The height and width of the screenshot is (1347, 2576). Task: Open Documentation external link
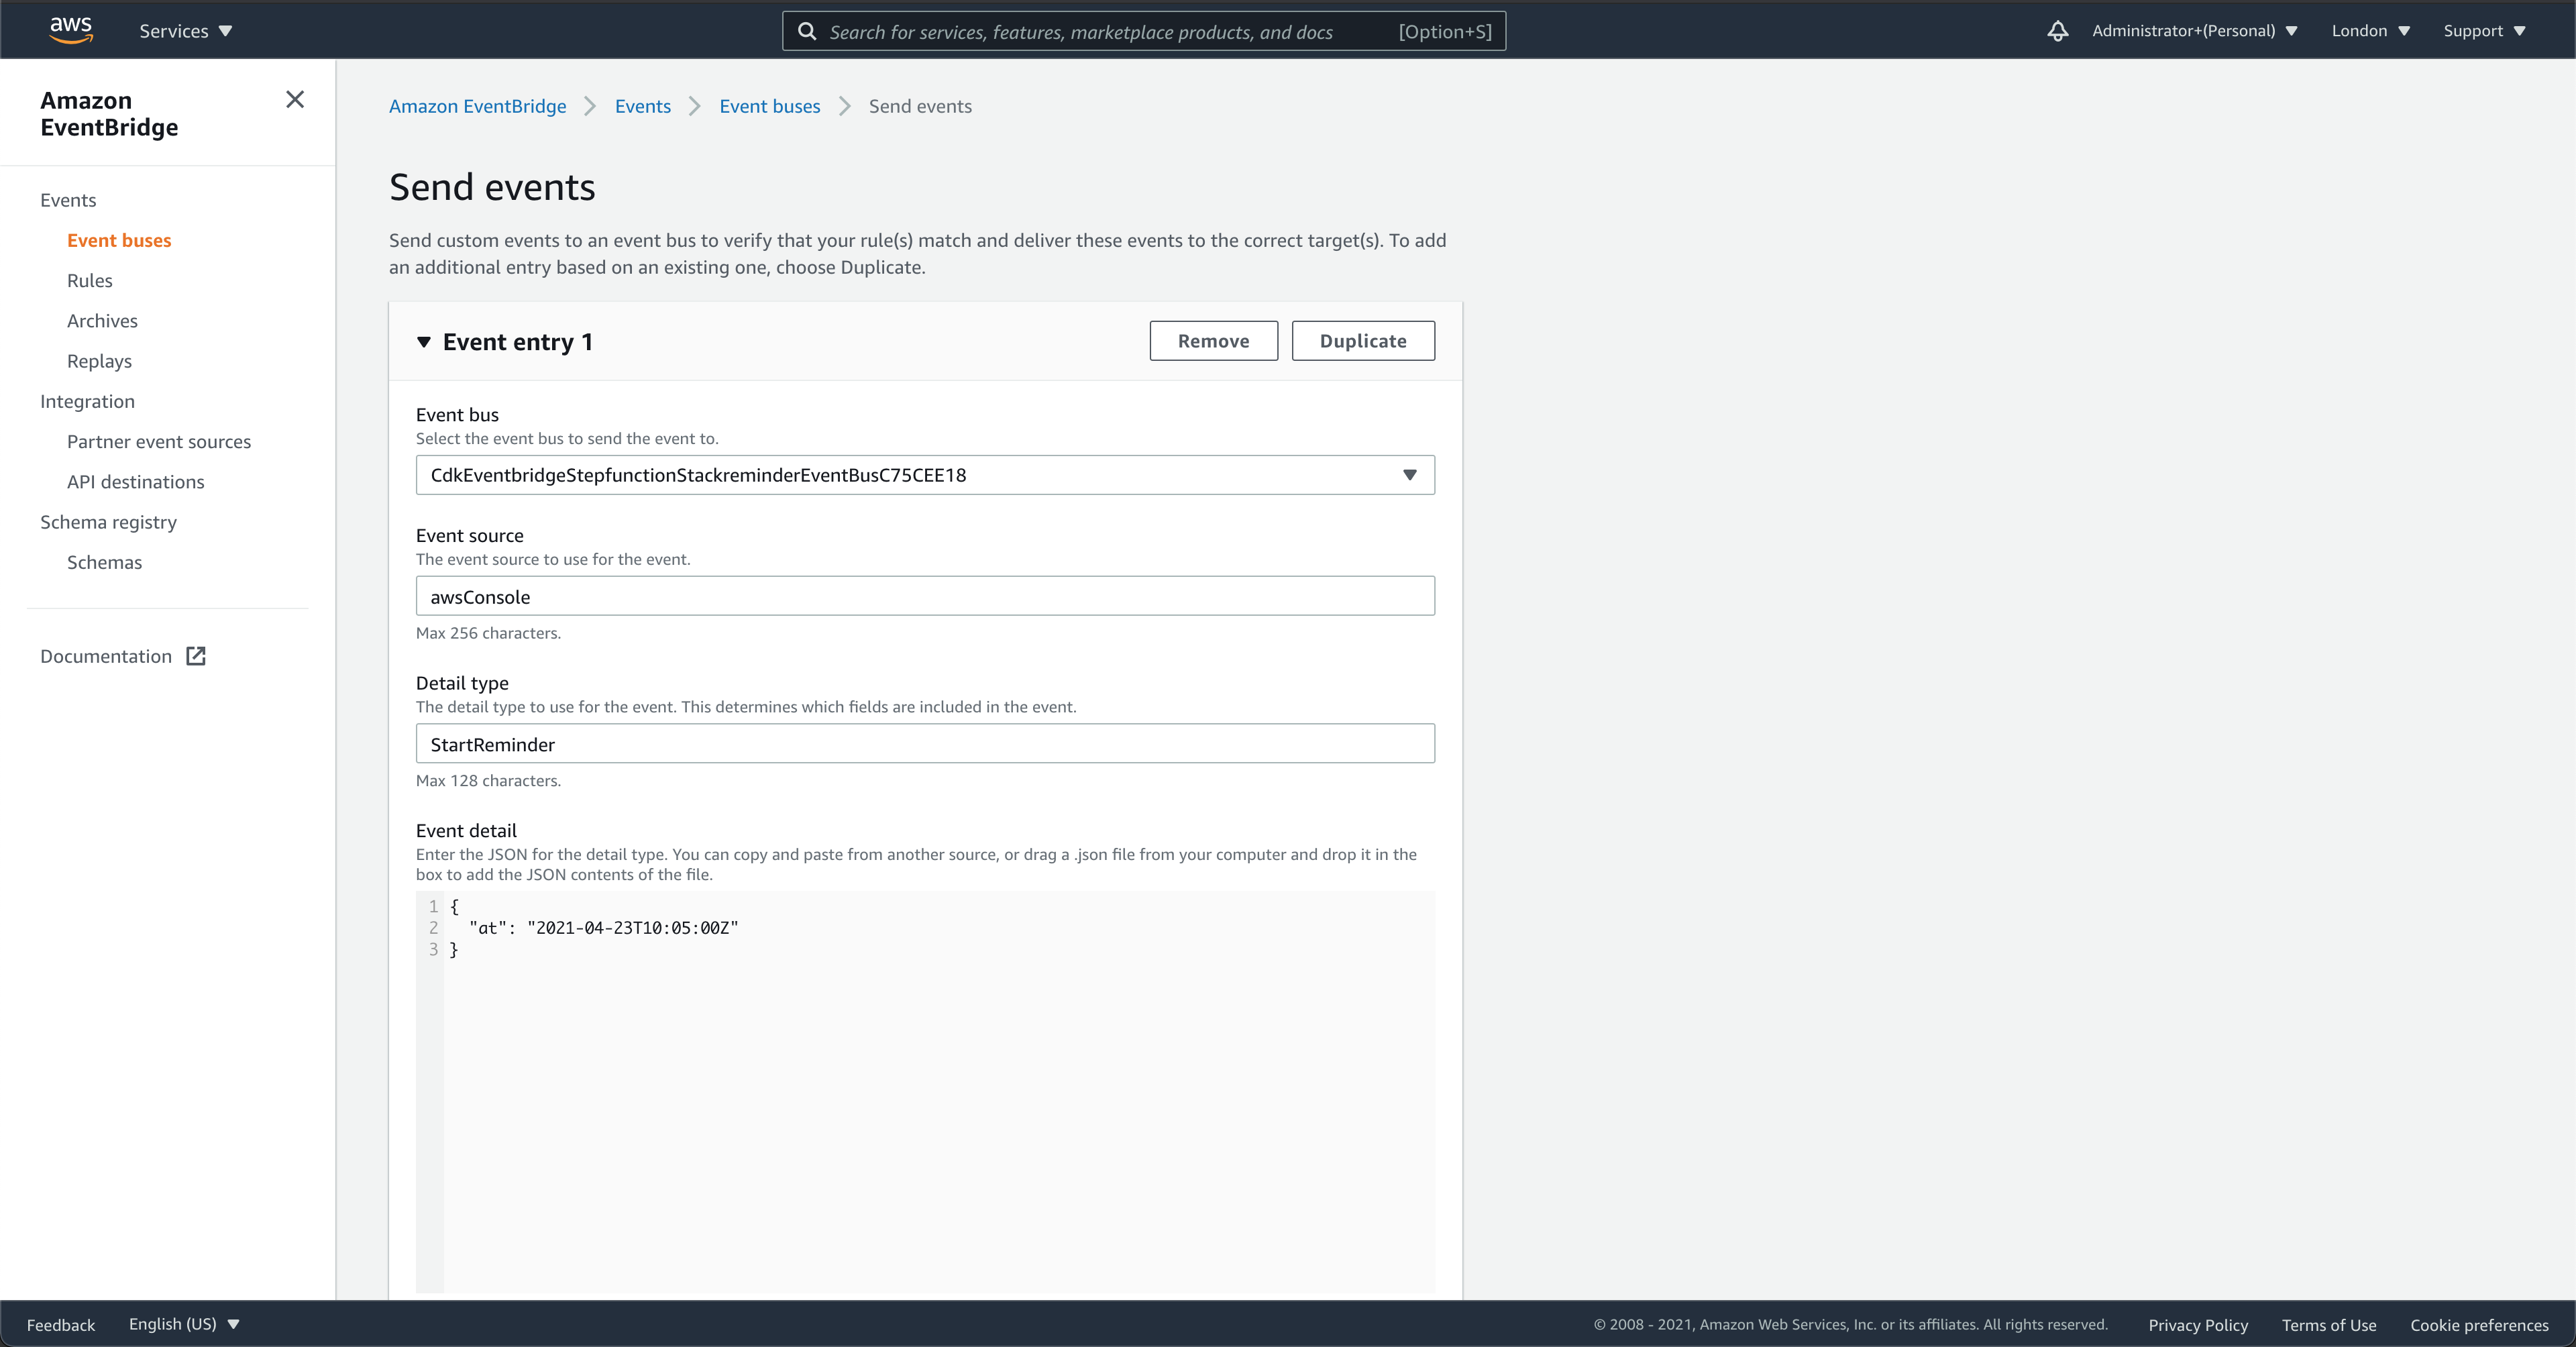point(106,656)
